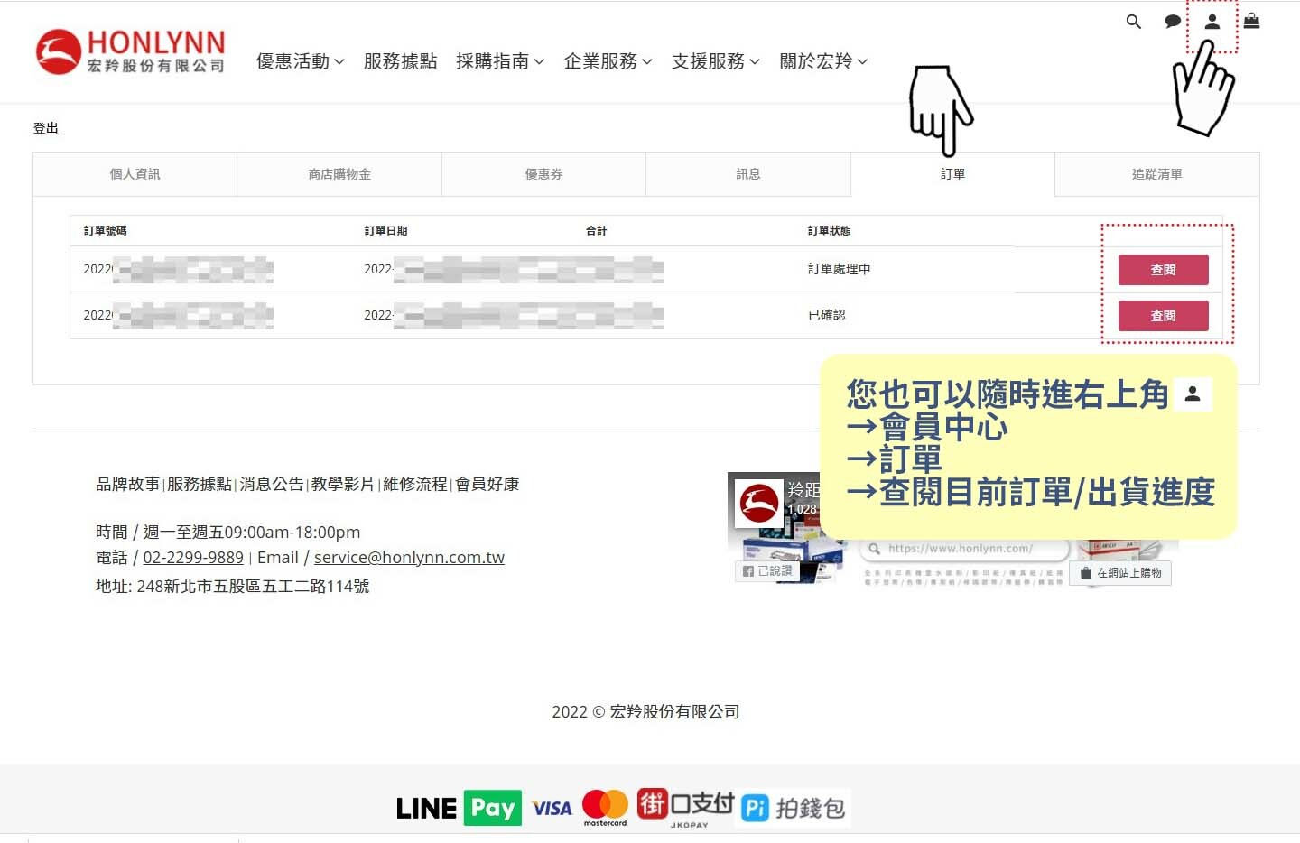Click the Pi 拍錢包 payment logo
This screenshot has height=843, width=1300.
(794, 808)
